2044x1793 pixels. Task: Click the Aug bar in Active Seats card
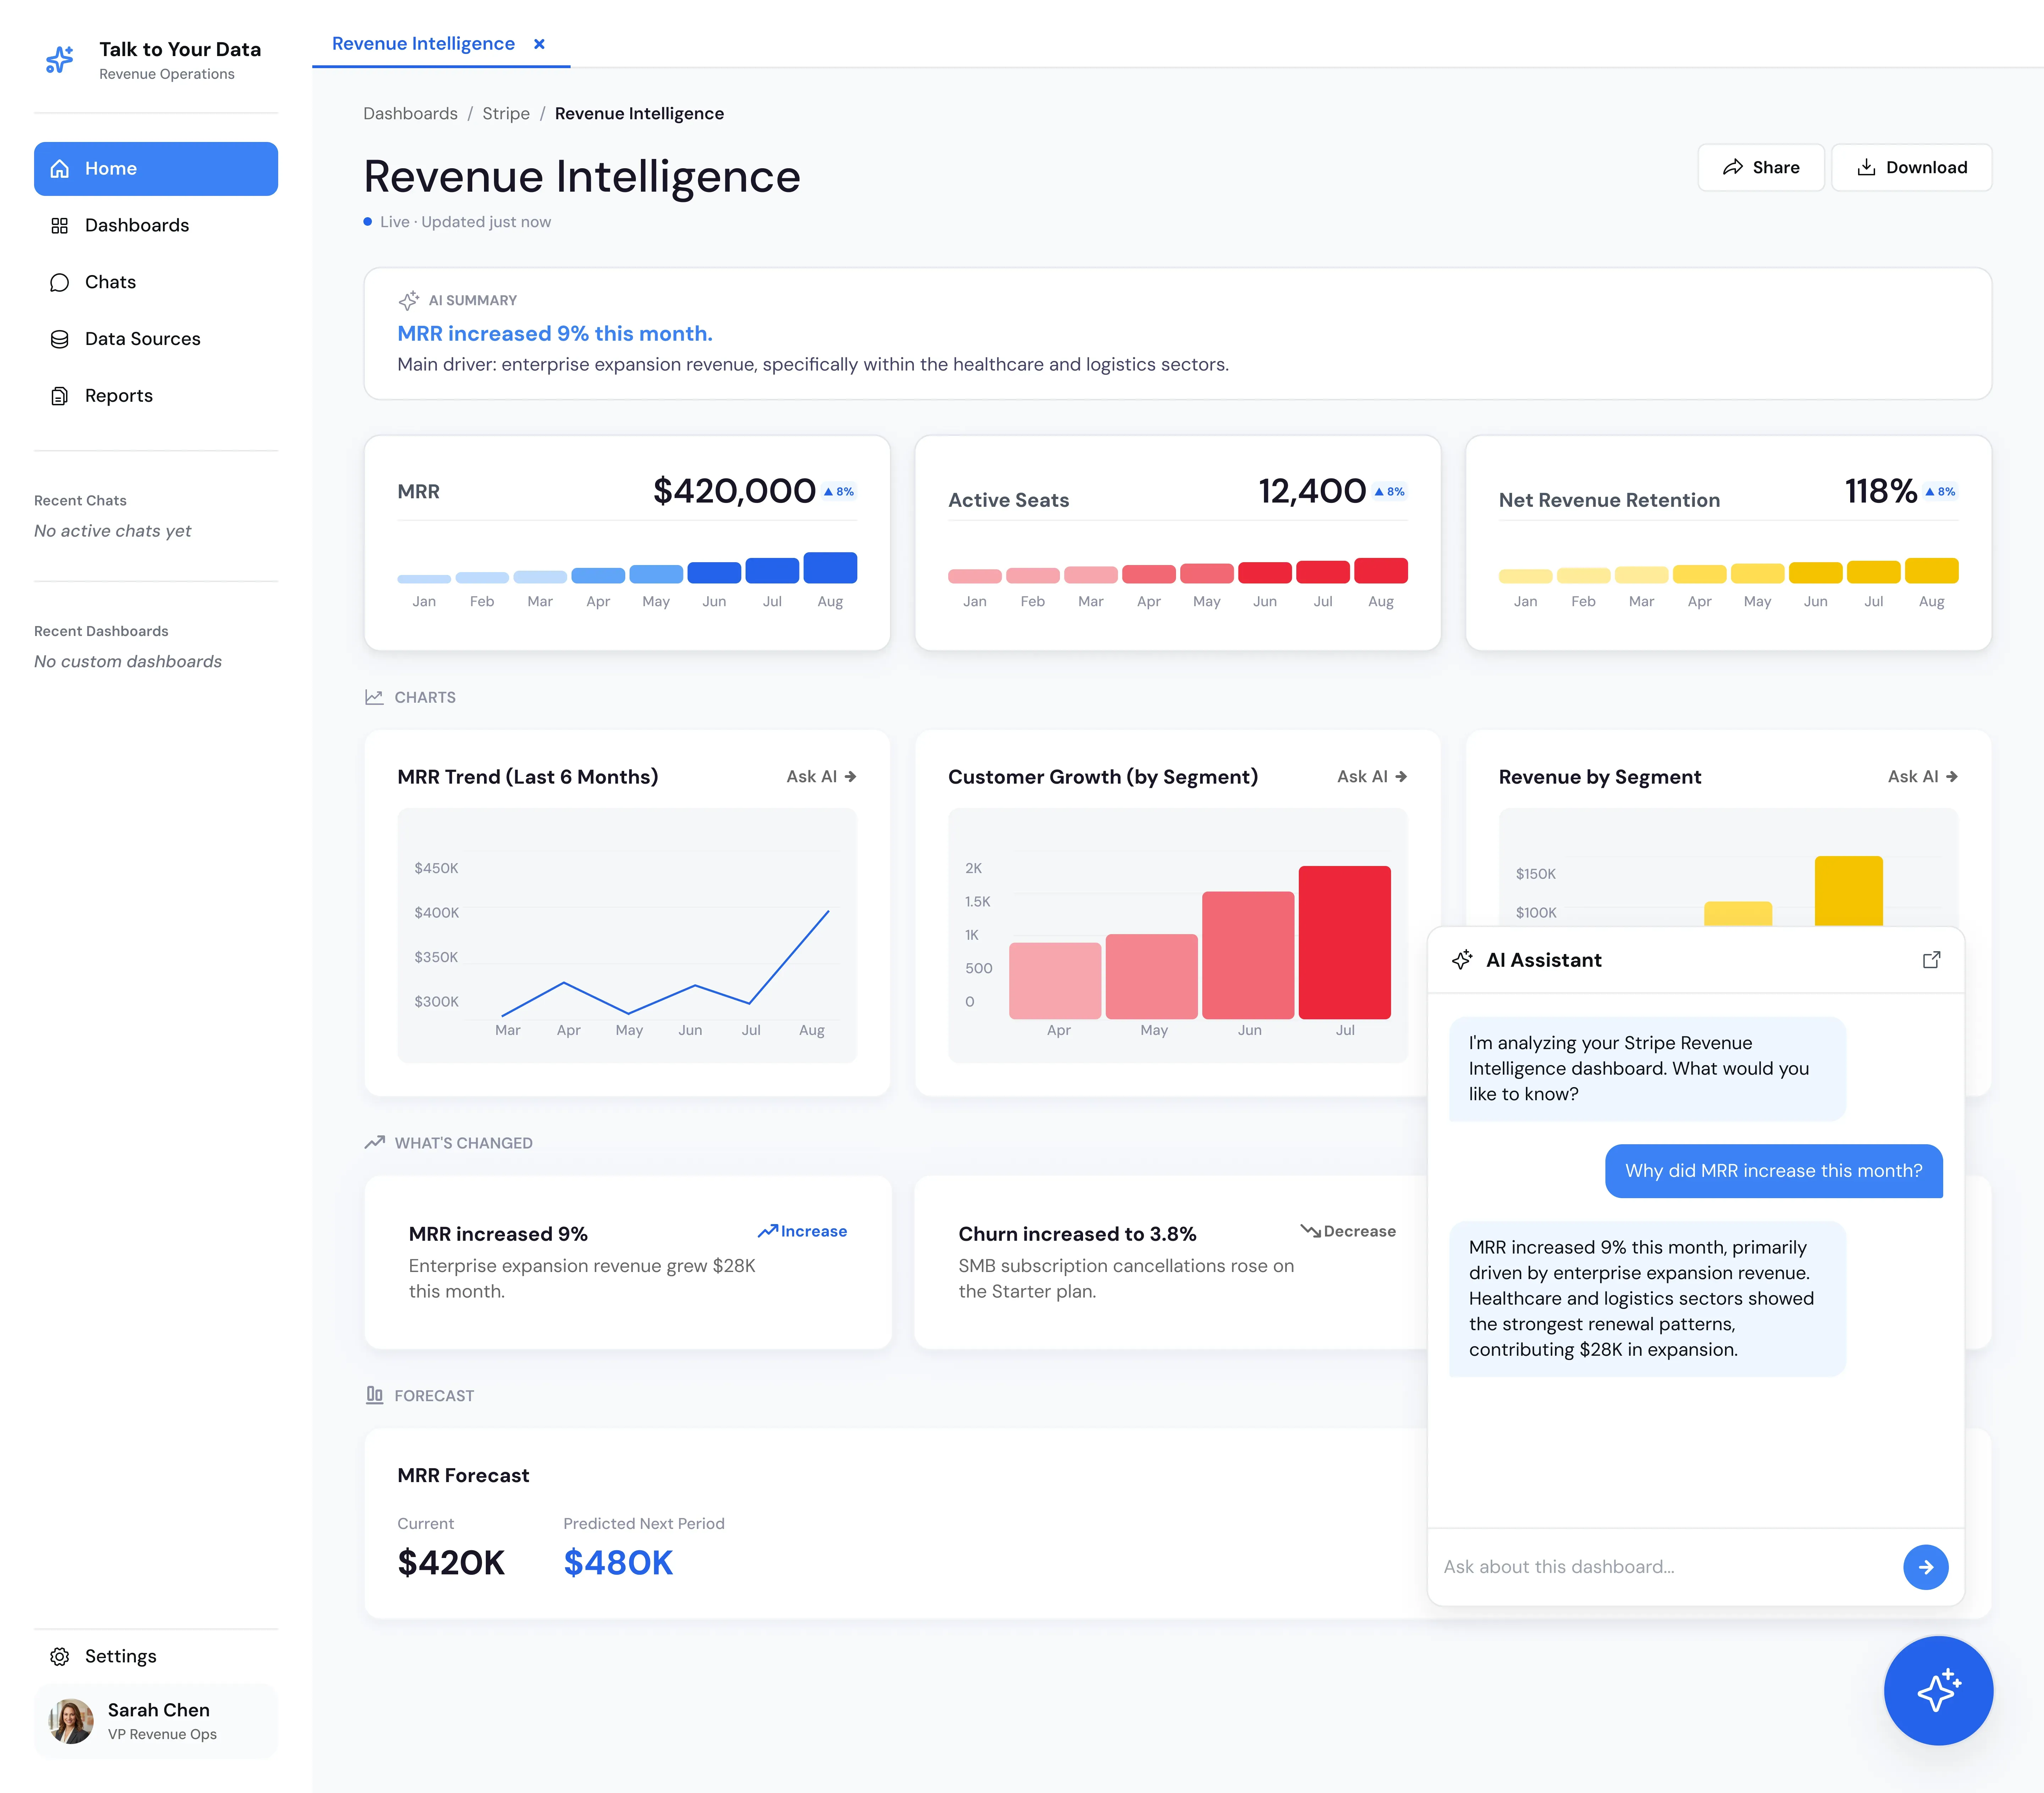click(x=1381, y=571)
